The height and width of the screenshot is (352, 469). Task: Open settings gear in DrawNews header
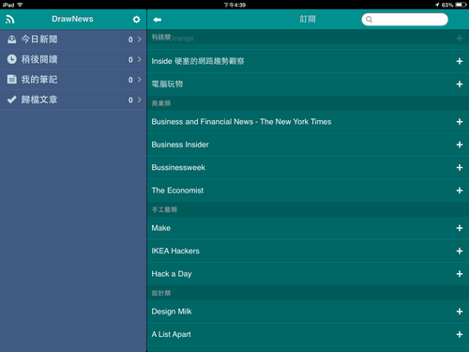136,20
